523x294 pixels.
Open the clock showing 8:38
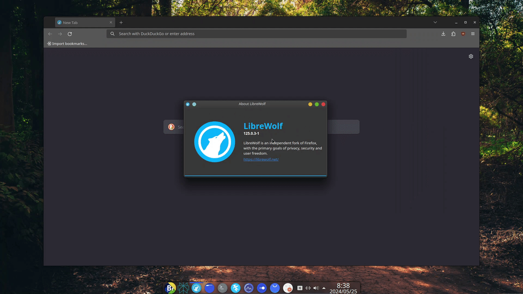click(343, 288)
